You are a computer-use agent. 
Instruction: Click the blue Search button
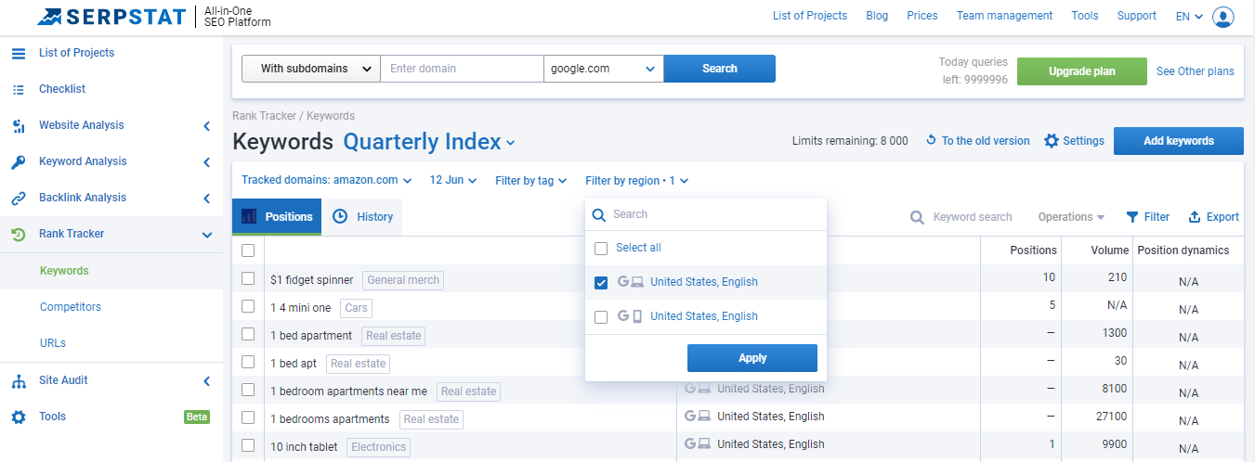(720, 69)
